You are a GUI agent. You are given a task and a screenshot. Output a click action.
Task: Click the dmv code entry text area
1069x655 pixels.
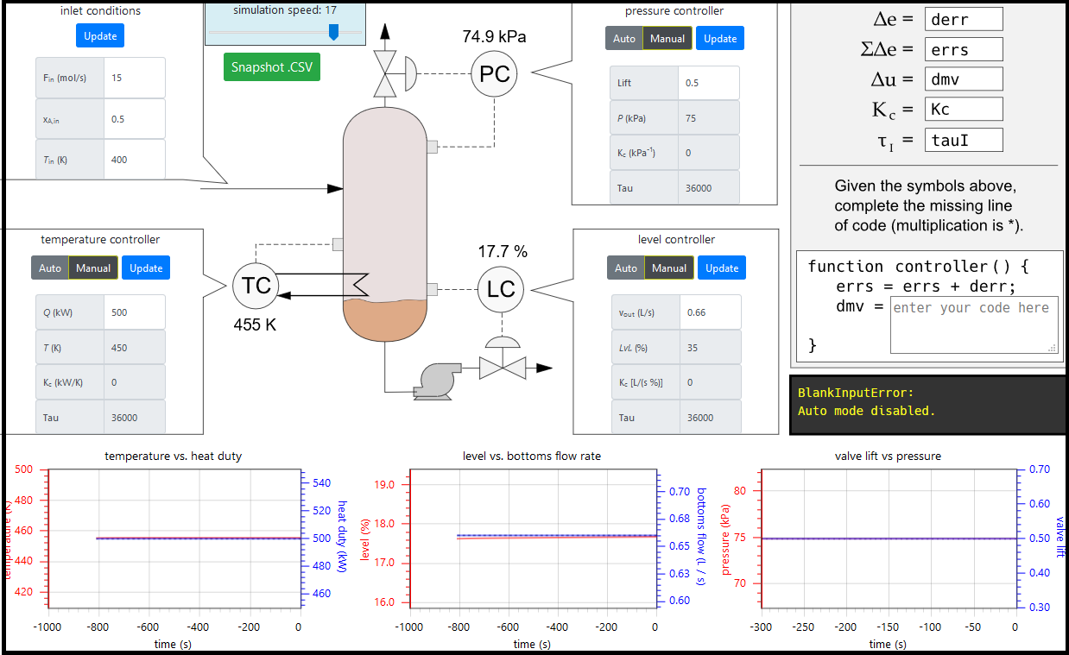tap(973, 324)
